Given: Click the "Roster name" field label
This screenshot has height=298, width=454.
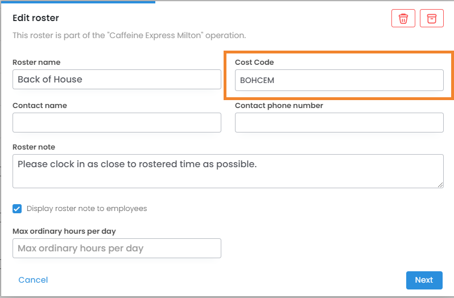Looking at the screenshot, I should (36, 62).
